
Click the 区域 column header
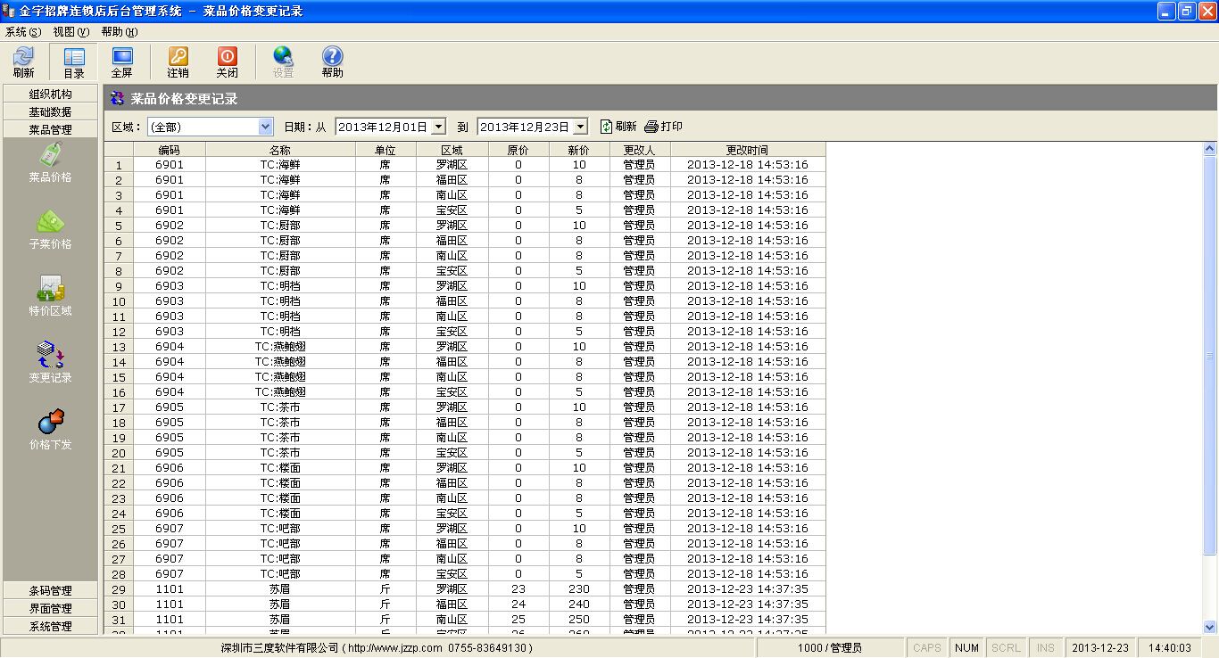pyautogui.click(x=452, y=150)
